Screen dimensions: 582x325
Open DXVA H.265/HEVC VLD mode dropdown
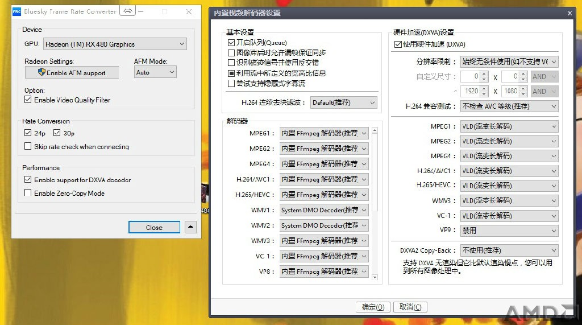(509, 186)
